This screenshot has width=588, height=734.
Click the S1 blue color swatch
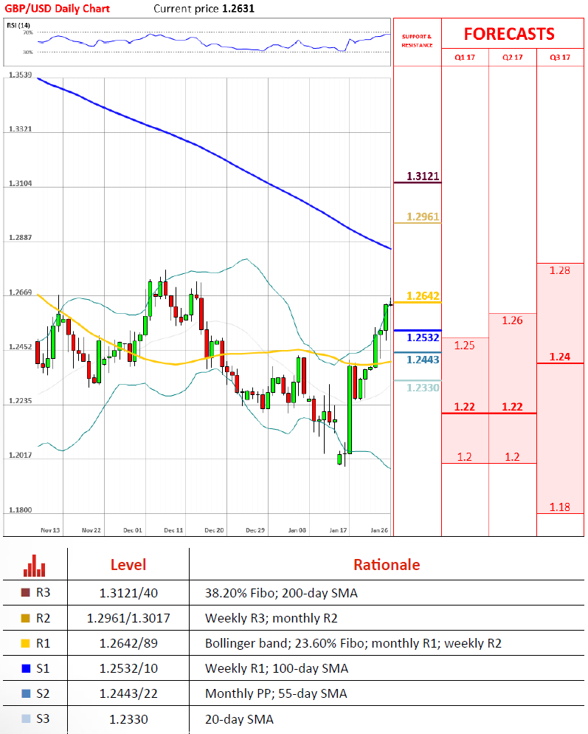[26, 668]
